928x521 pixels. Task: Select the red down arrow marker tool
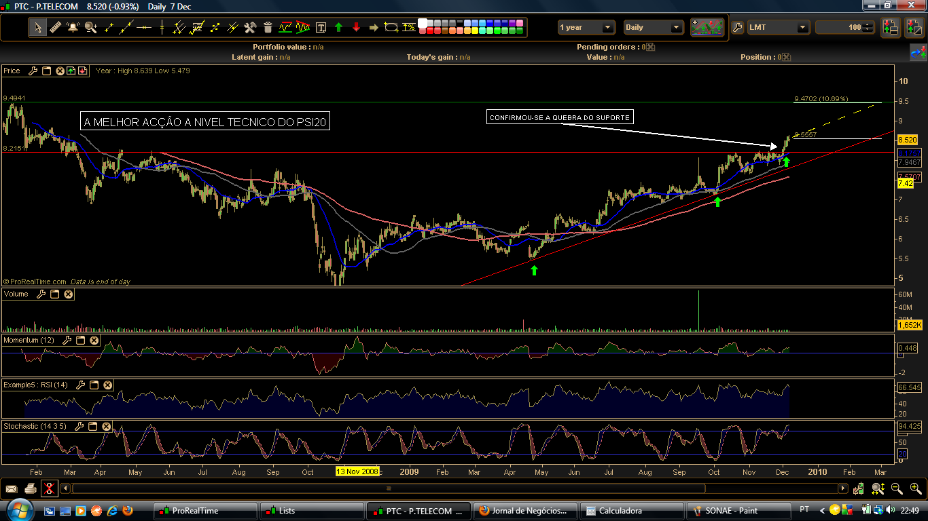click(x=356, y=27)
